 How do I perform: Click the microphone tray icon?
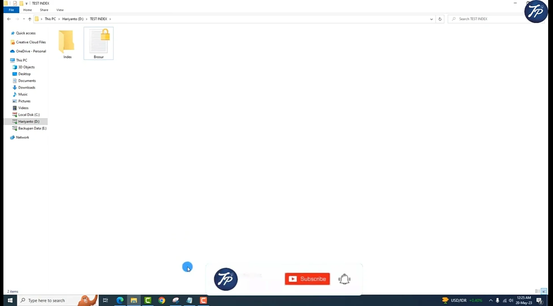(x=497, y=300)
